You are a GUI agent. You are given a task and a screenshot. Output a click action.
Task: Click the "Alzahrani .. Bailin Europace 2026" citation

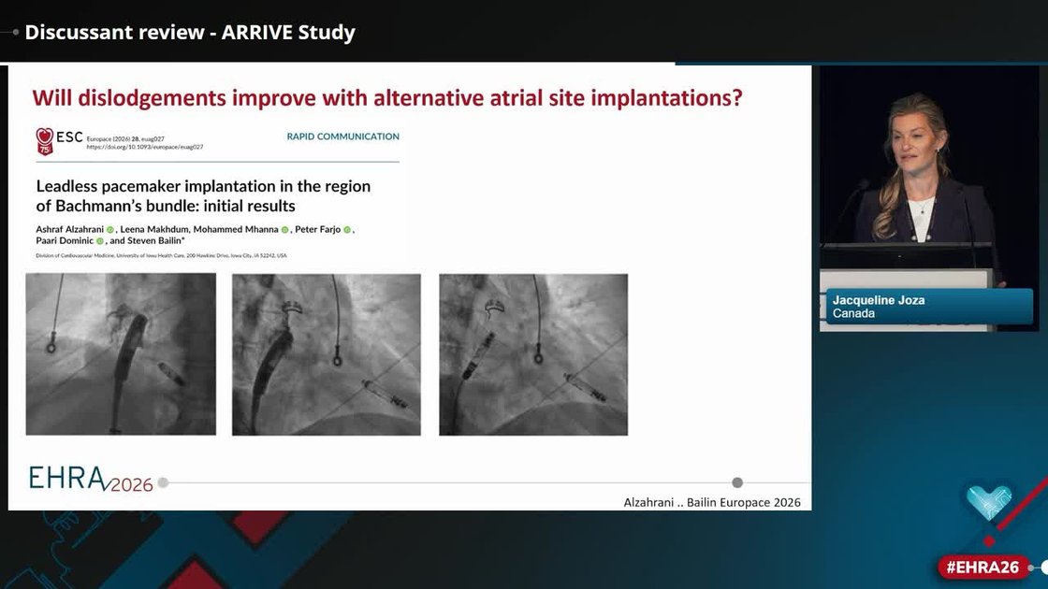click(x=712, y=502)
